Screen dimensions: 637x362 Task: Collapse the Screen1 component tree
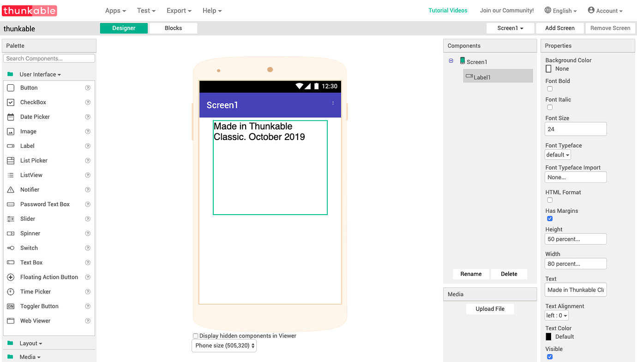(x=451, y=60)
